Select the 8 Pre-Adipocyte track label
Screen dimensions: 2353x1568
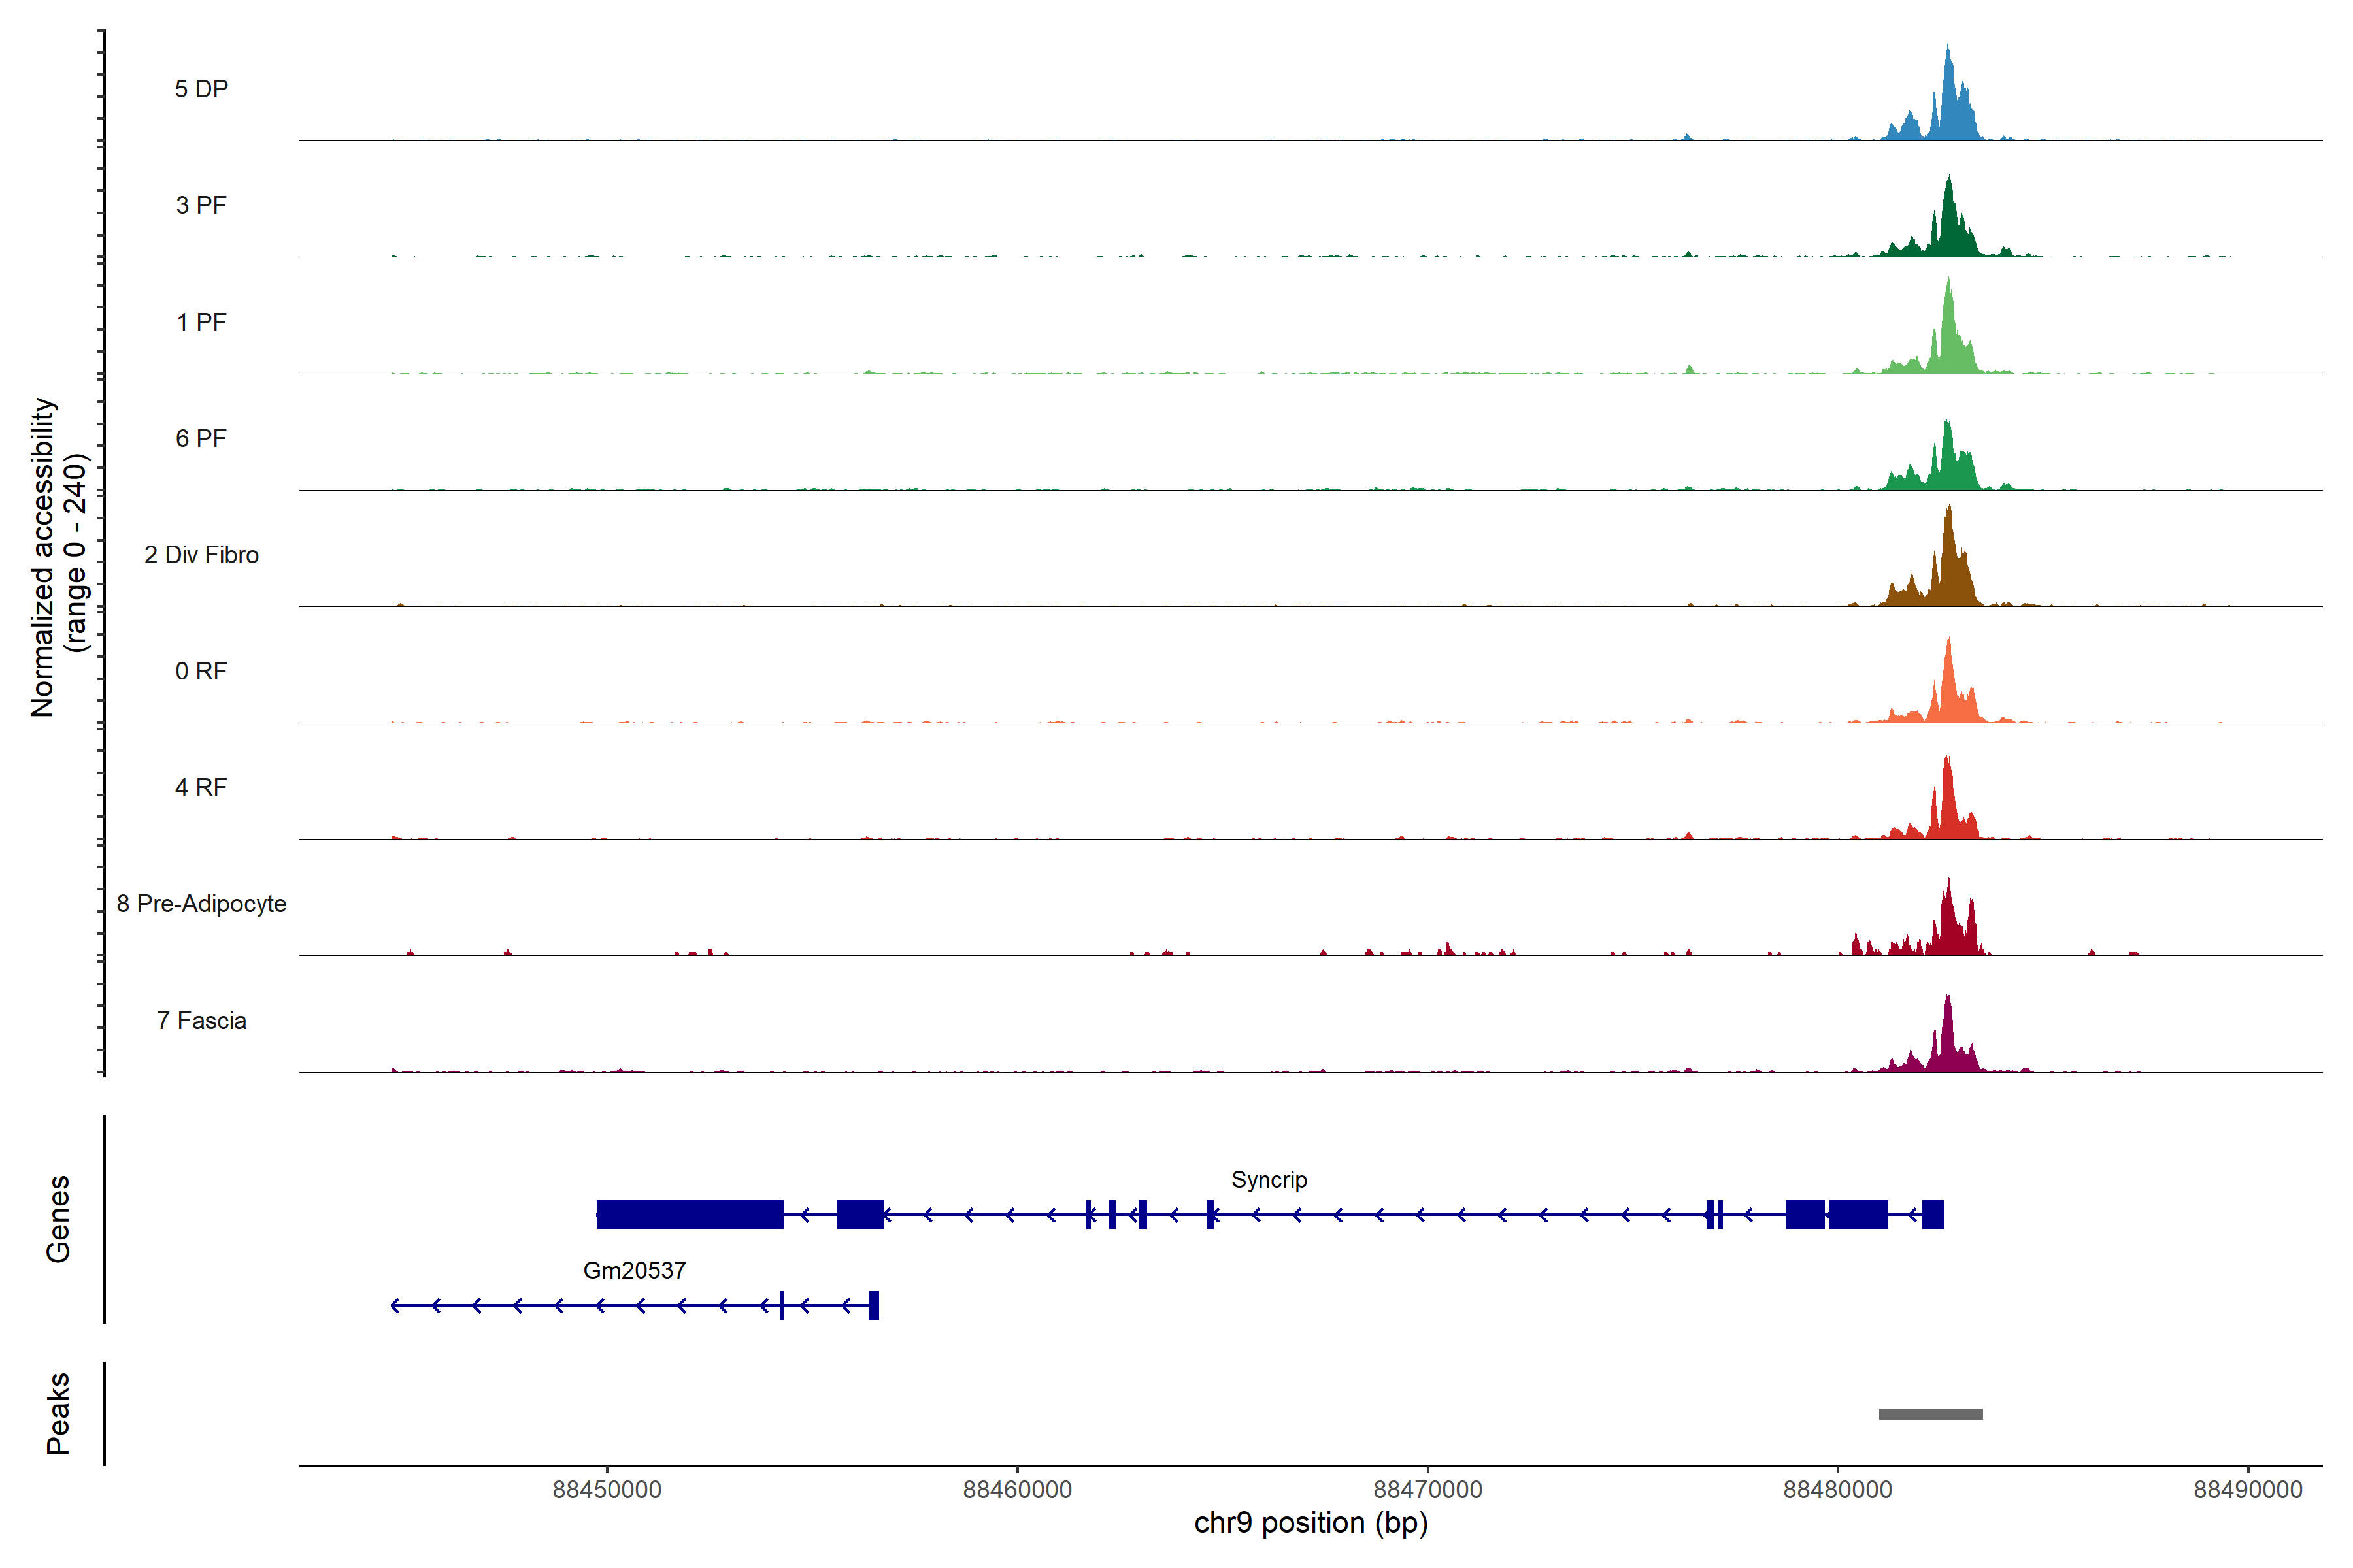pos(201,904)
